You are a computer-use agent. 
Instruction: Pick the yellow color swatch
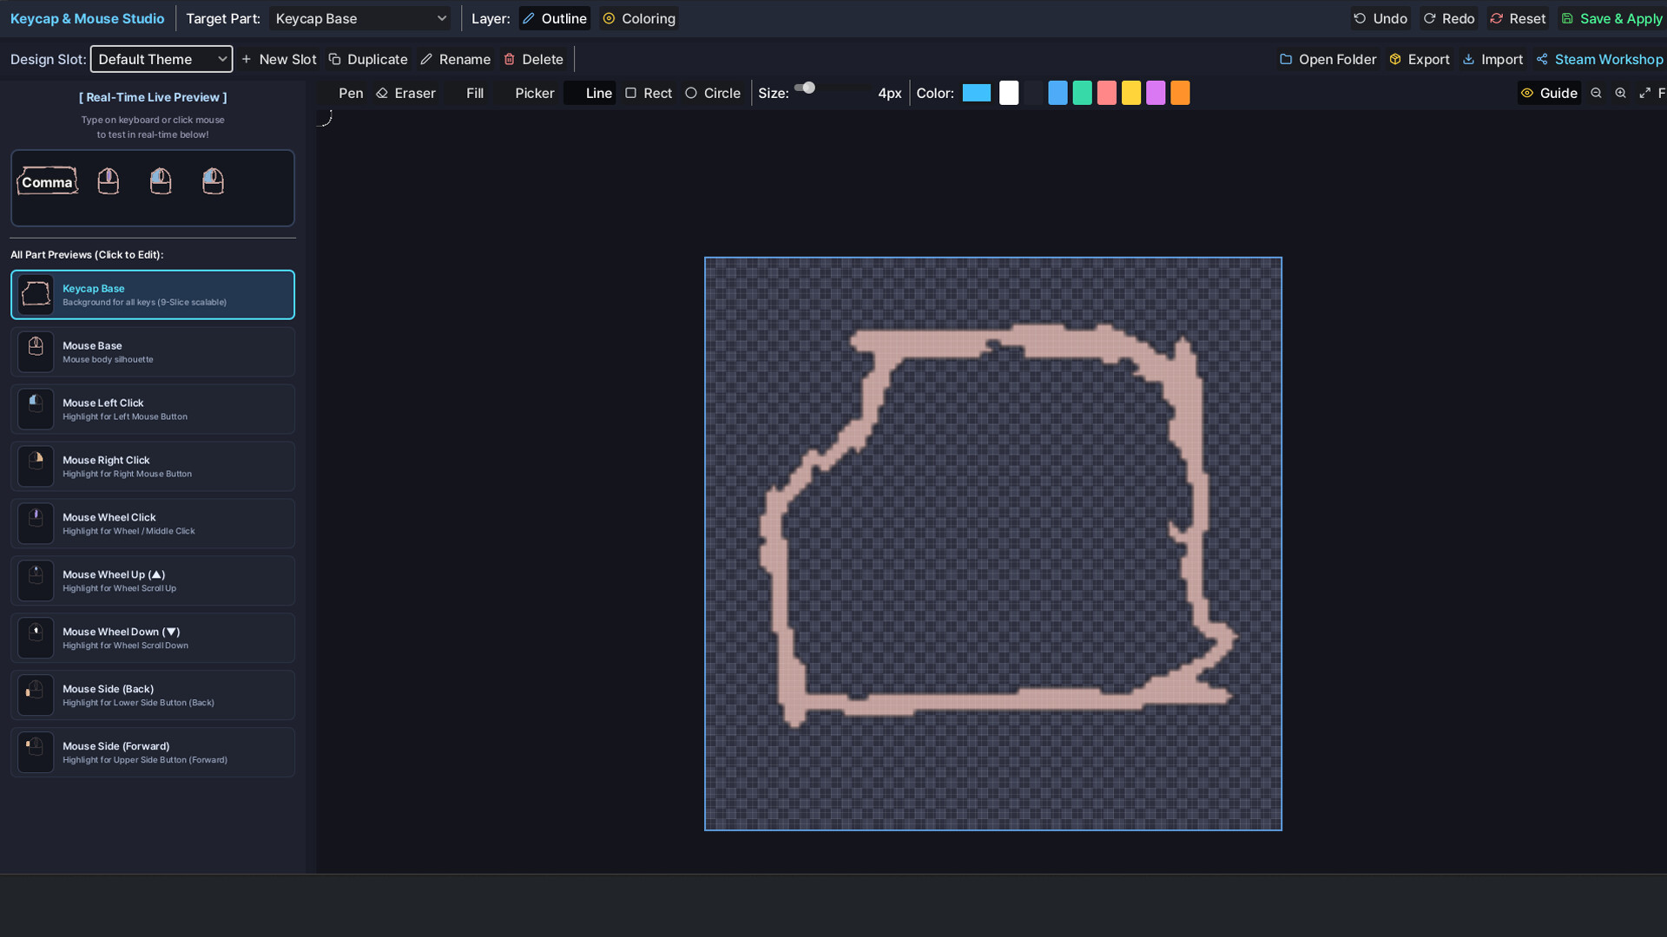(1131, 93)
